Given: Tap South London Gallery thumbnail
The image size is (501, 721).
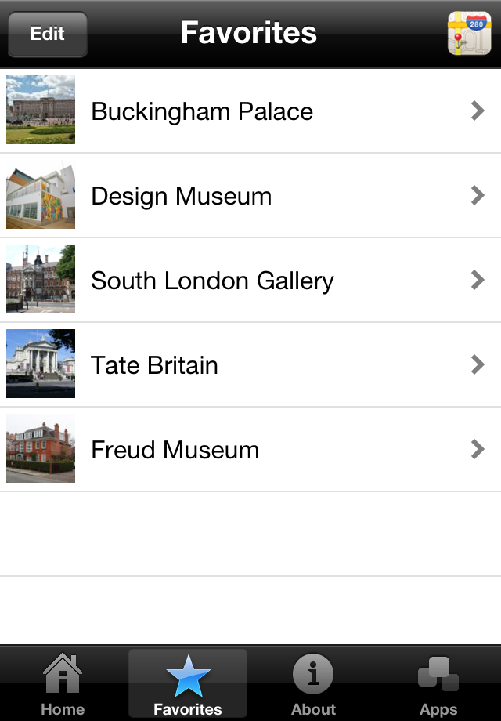Looking at the screenshot, I should pyautogui.click(x=41, y=279).
